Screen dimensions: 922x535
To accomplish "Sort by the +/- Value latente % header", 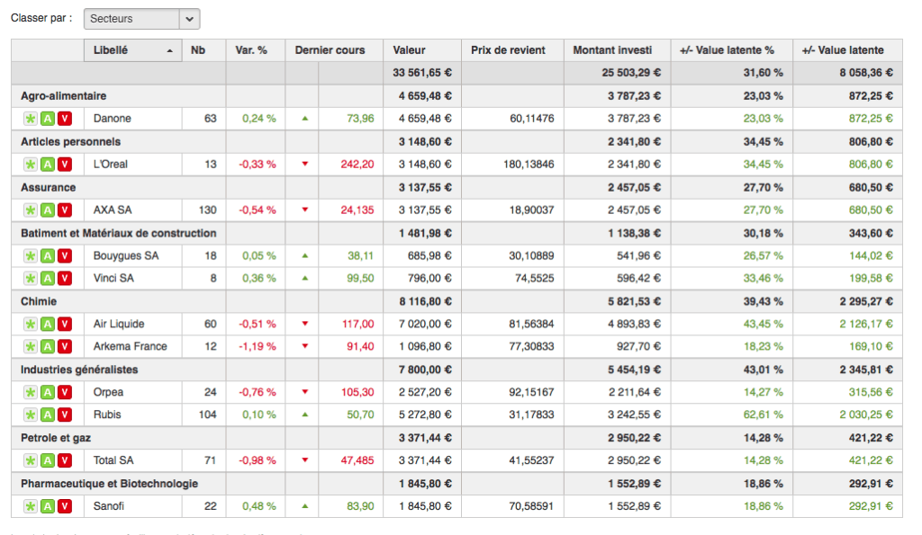I will pos(731,50).
